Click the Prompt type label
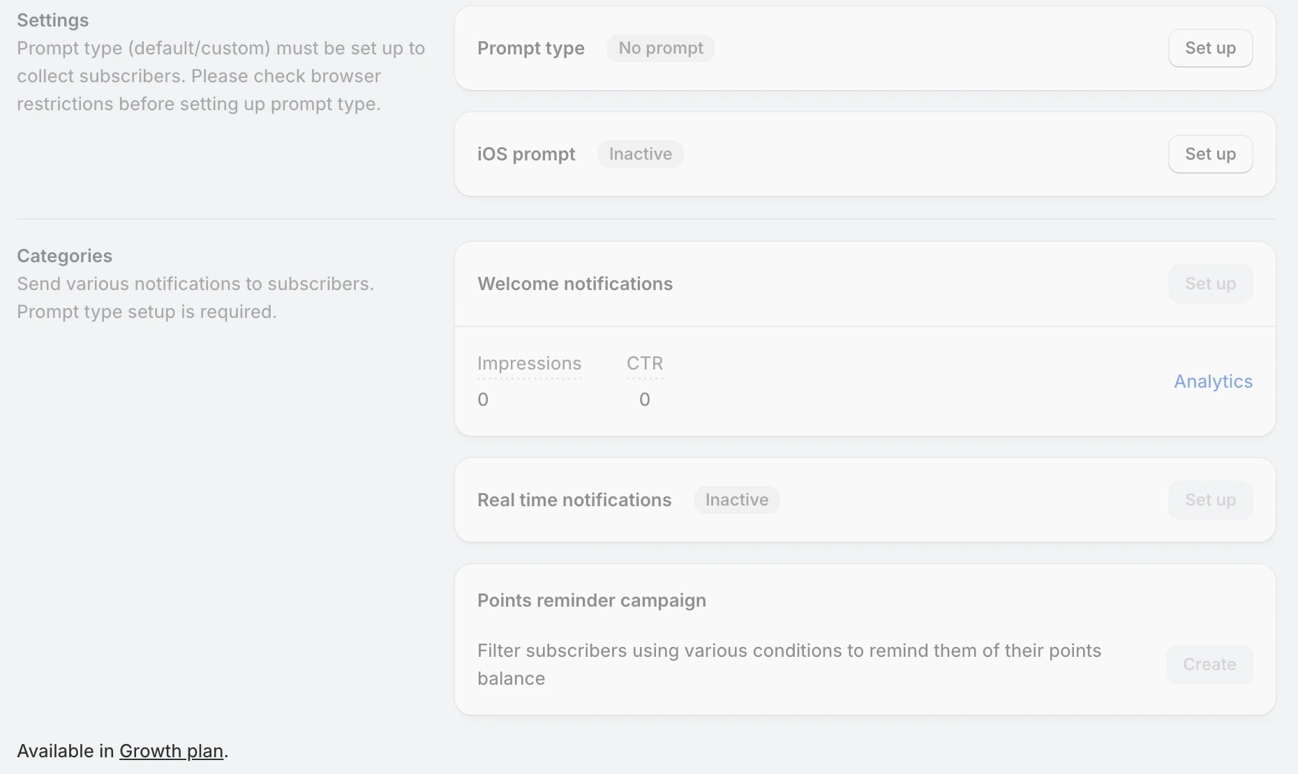This screenshot has height=774, width=1298. pos(531,49)
